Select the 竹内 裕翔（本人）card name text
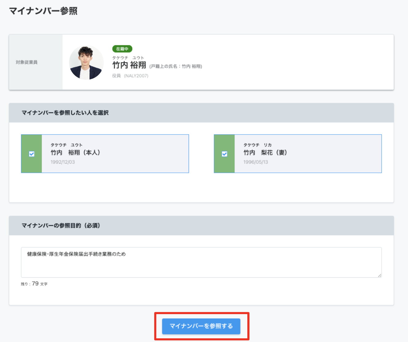The height and width of the screenshot is (342, 408). pos(75,152)
